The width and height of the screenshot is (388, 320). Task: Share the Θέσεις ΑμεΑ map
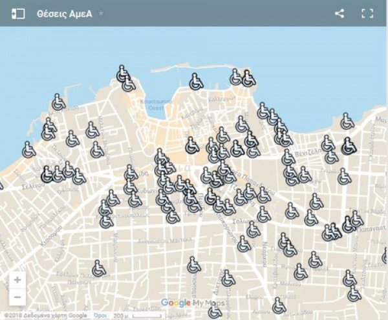tap(339, 14)
